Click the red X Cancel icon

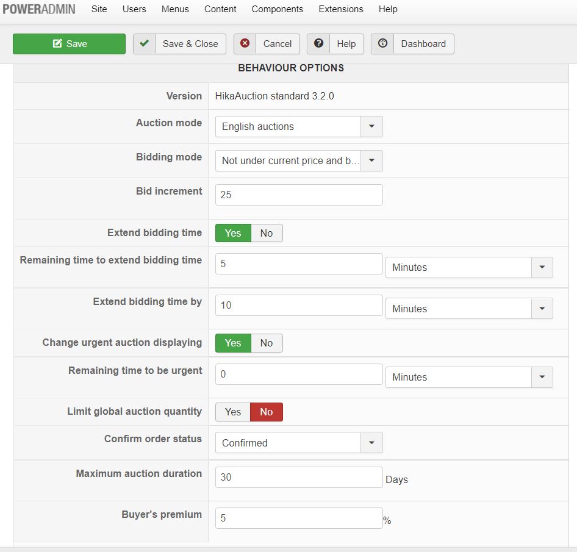click(245, 44)
